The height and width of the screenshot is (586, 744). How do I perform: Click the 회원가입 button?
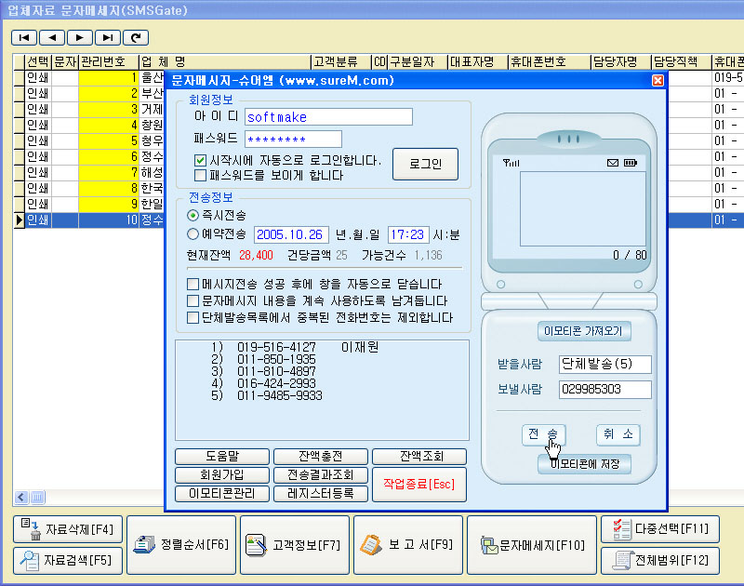coord(222,475)
